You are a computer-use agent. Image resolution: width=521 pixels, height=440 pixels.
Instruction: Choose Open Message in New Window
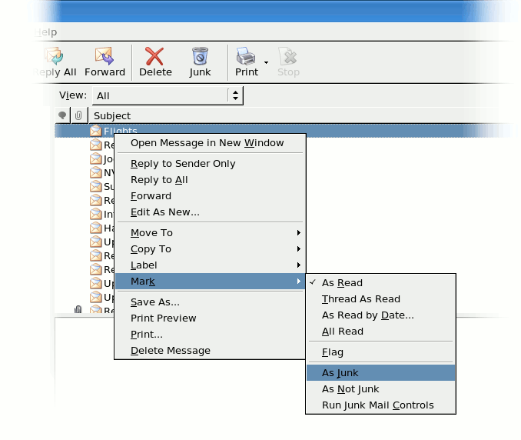click(x=207, y=142)
